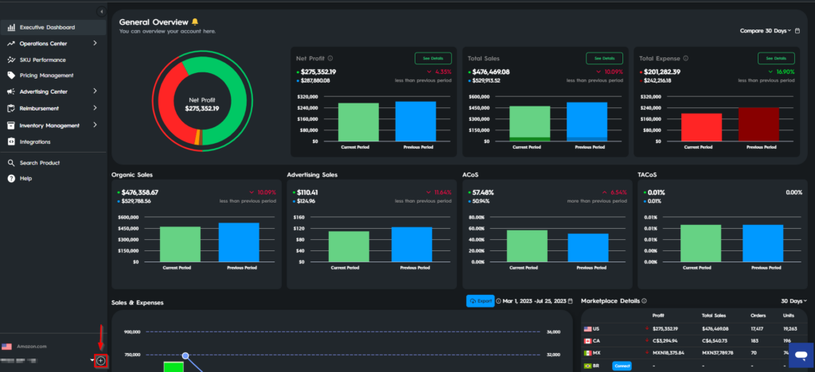This screenshot has height=372, width=815.
Task: Collapse the sidebar with the arrow button
Action: pos(101,11)
